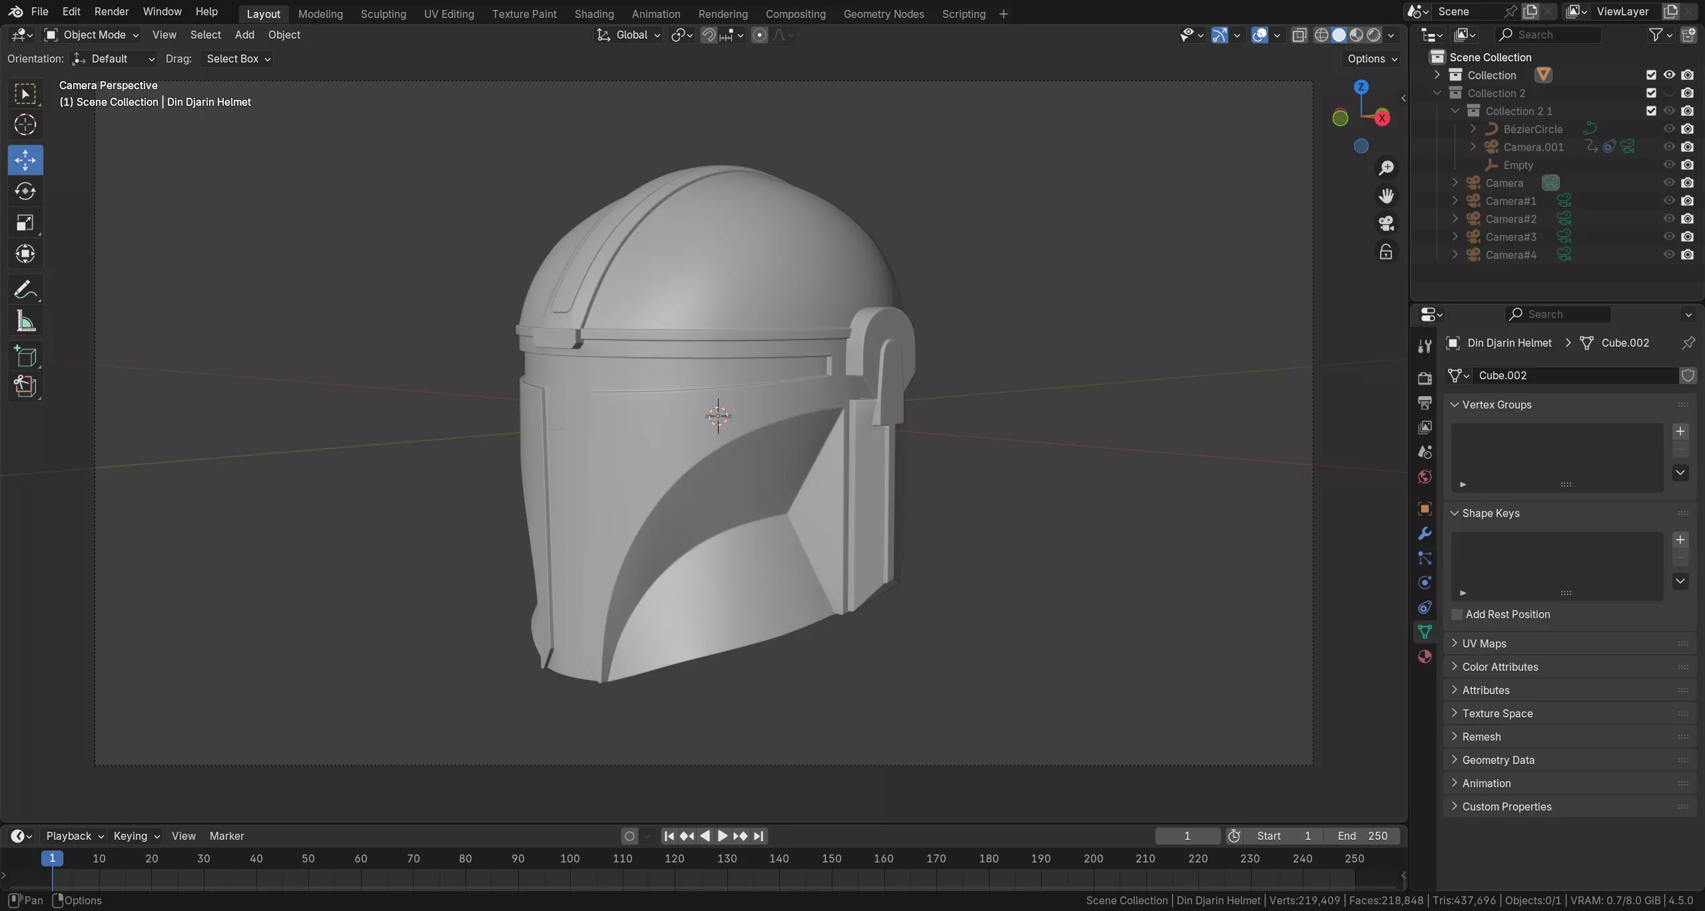This screenshot has height=911, width=1705.
Task: Open the Object Mode dropdown
Action: [x=91, y=35]
